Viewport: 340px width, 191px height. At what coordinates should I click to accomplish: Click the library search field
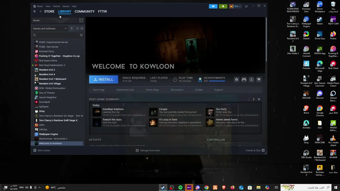click(56, 35)
